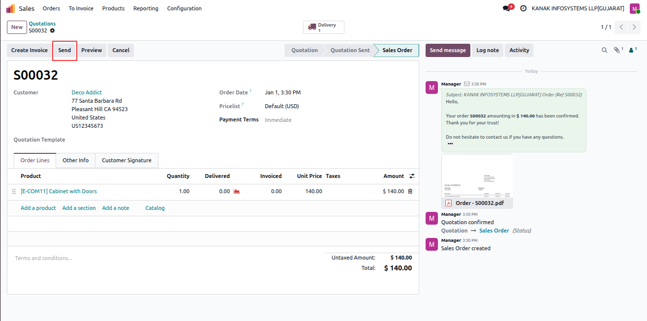Viewport: 647px width, 321px height.
Task: Click the Send button
Action: (64, 50)
